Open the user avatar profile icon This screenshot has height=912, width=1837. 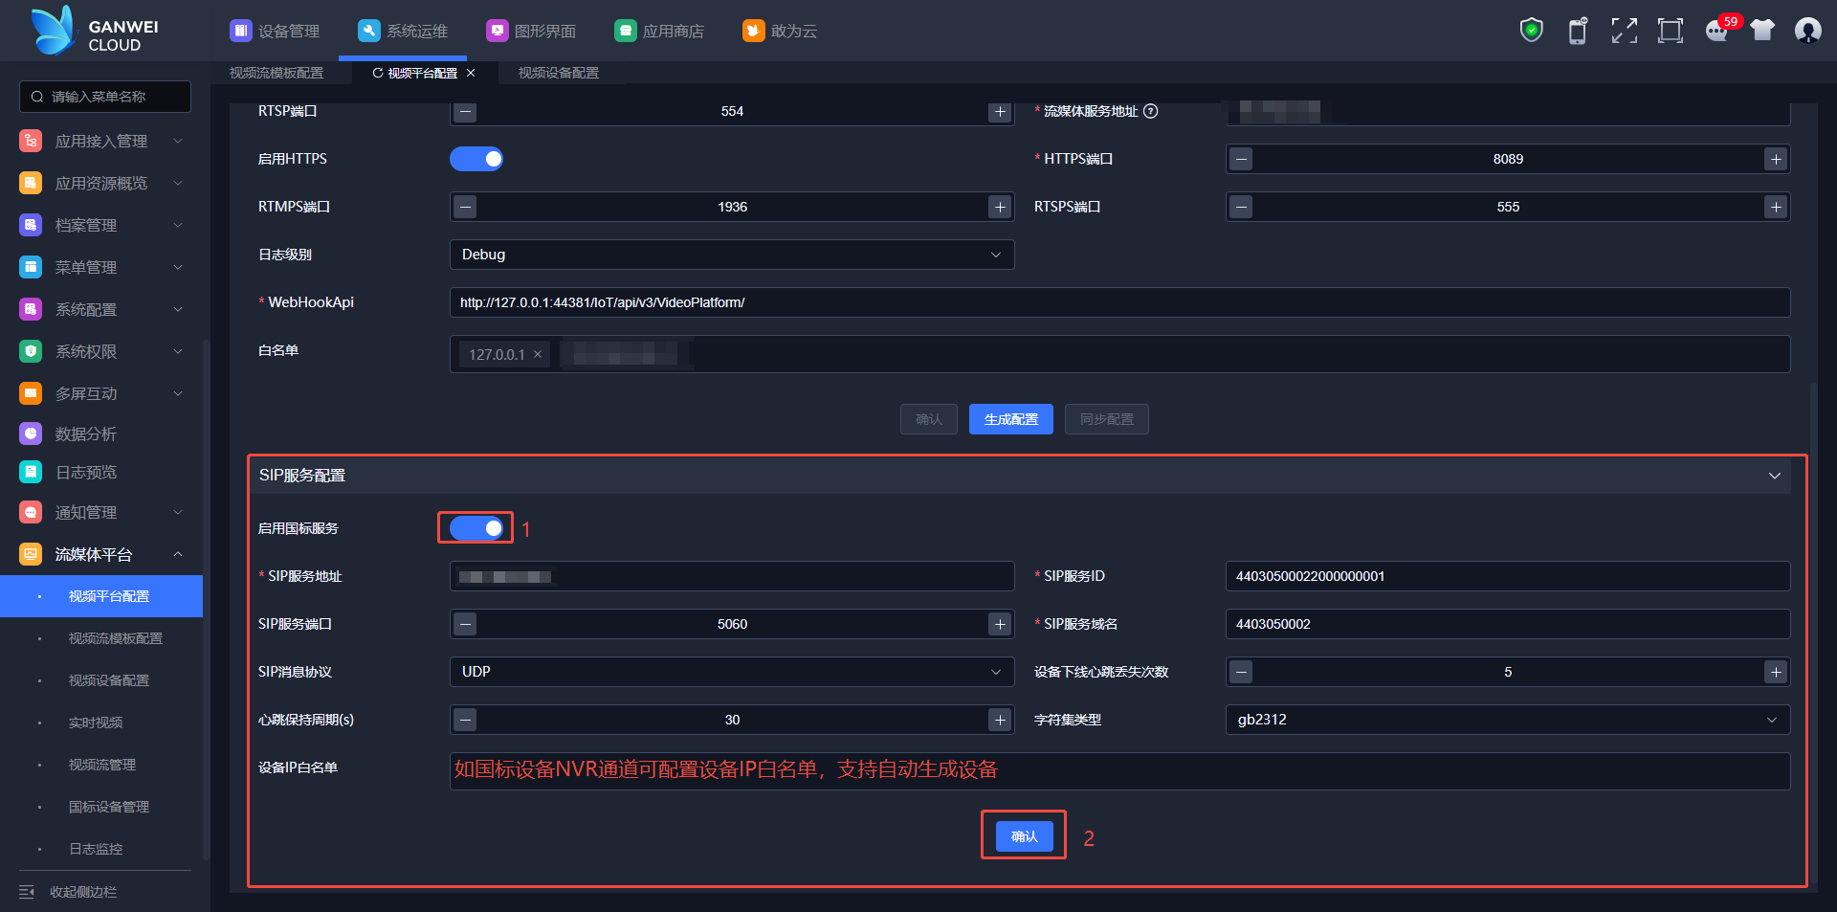[x=1807, y=31]
